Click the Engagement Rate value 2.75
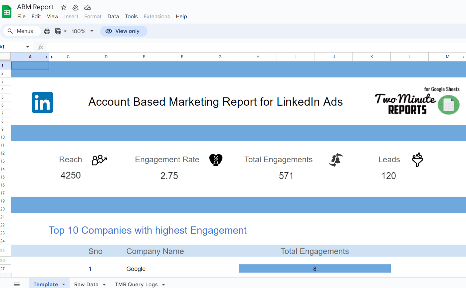Image resolution: width=466 pixels, height=288 pixels. [x=169, y=176]
